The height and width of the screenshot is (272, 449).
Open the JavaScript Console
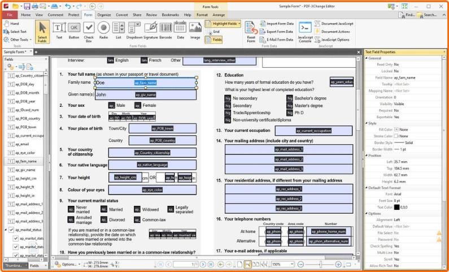(x=305, y=32)
